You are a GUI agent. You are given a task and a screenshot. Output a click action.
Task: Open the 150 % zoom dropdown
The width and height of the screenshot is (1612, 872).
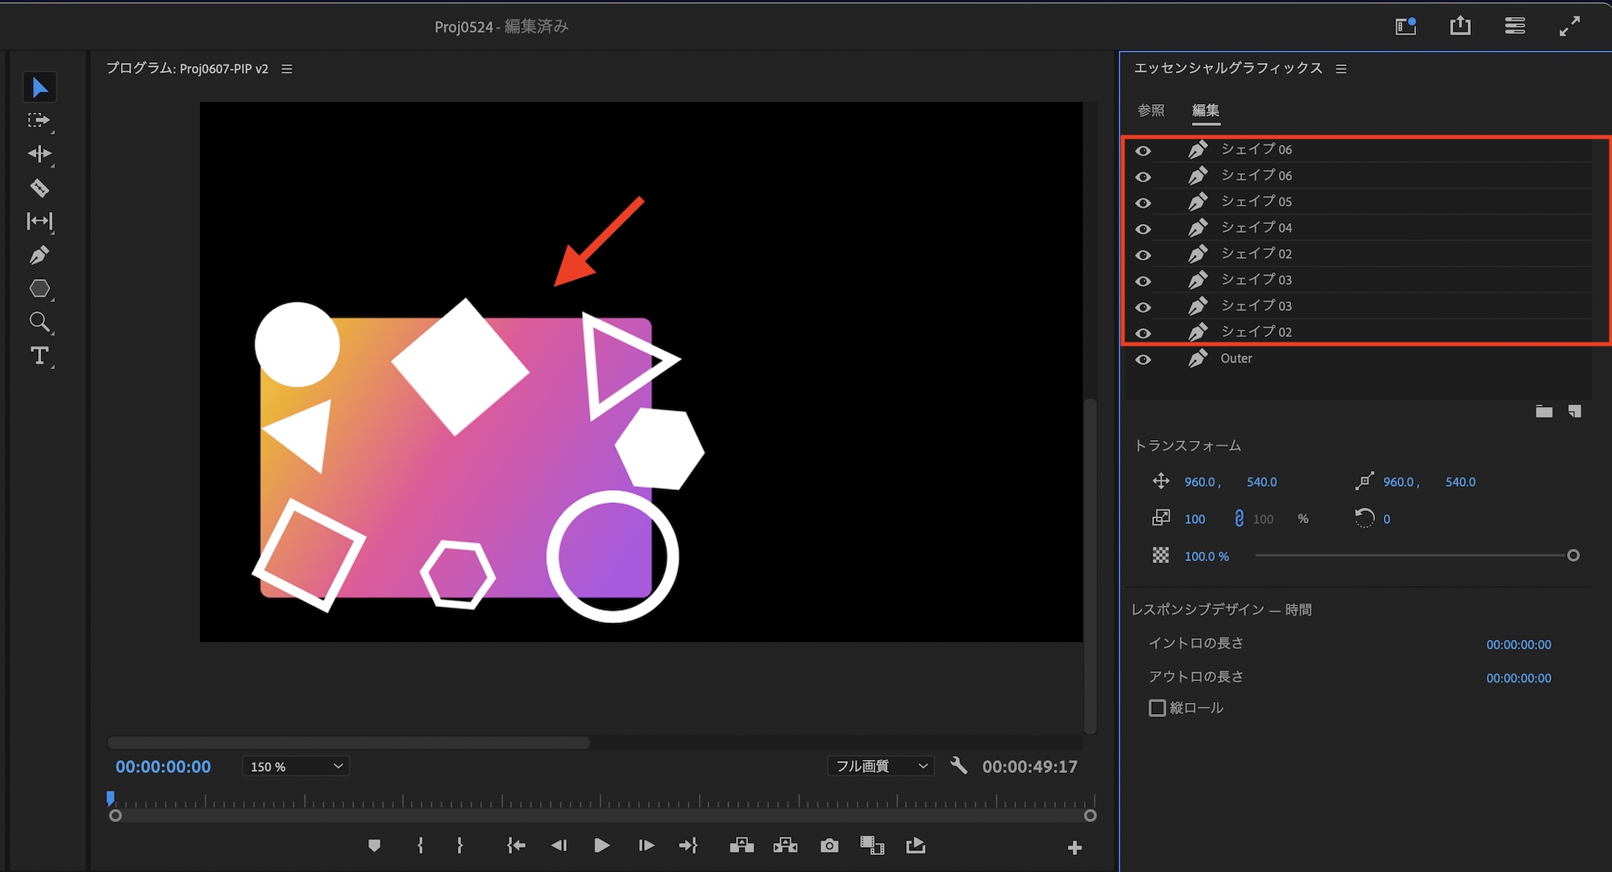(296, 766)
